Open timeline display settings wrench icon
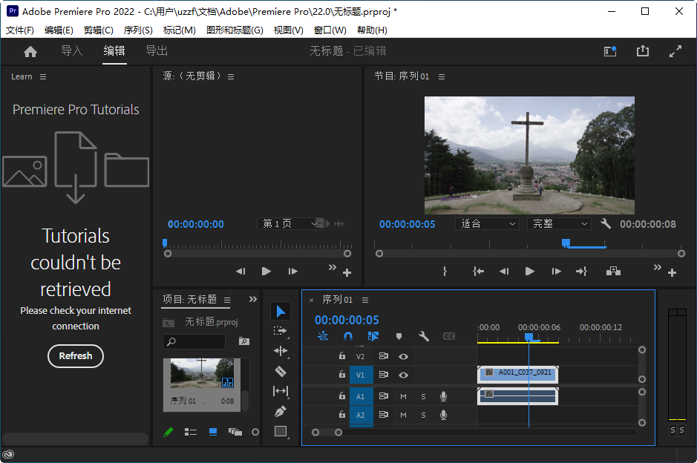 pyautogui.click(x=422, y=337)
